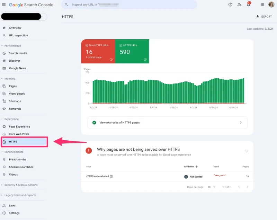Open help icon on Non-HTTPS URLs card
This screenshot has width=277, height=220.
[x=111, y=60]
